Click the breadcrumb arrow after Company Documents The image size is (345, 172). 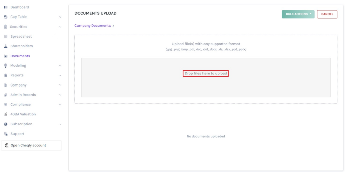click(113, 26)
